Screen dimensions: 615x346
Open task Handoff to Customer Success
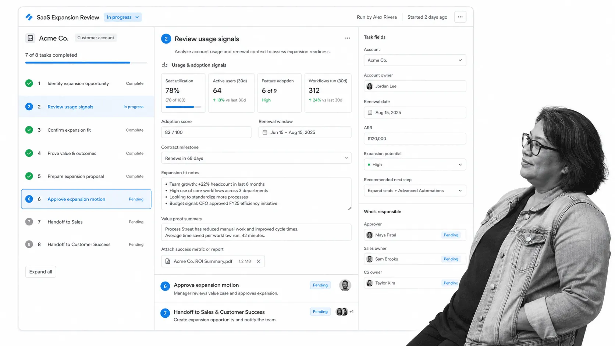click(86, 244)
